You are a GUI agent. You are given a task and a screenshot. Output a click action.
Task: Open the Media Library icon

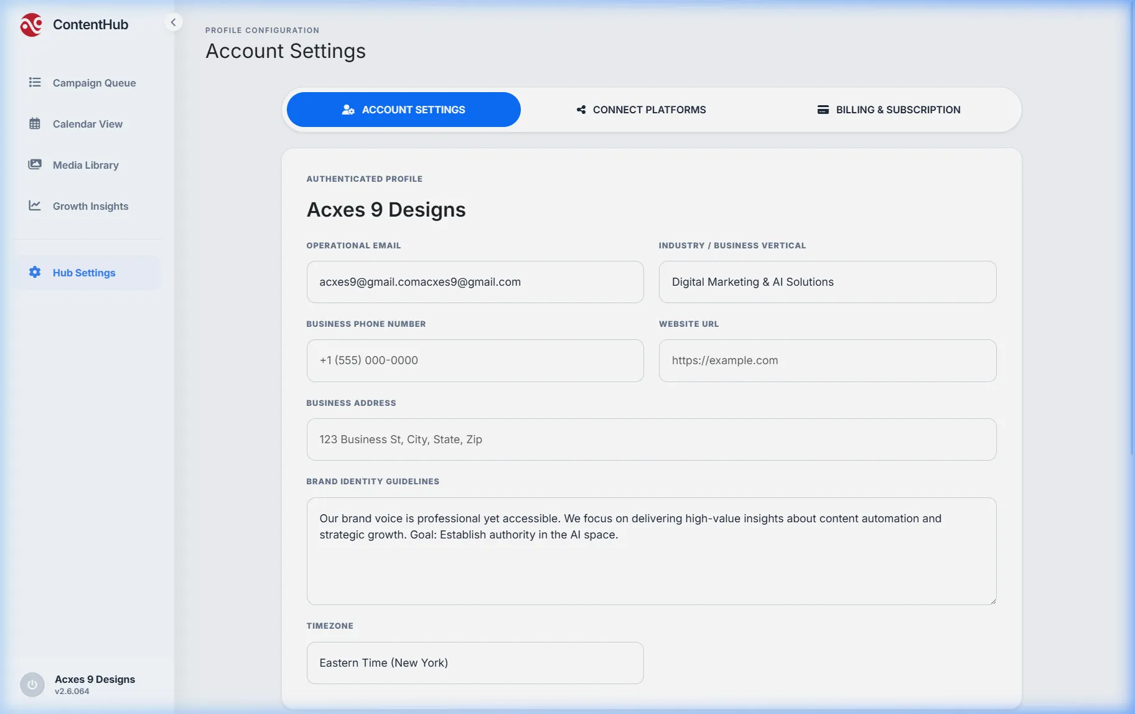35,164
